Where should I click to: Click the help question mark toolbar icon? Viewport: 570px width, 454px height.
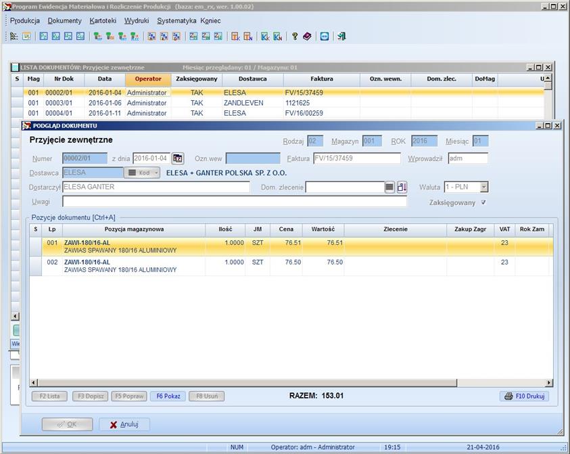295,37
